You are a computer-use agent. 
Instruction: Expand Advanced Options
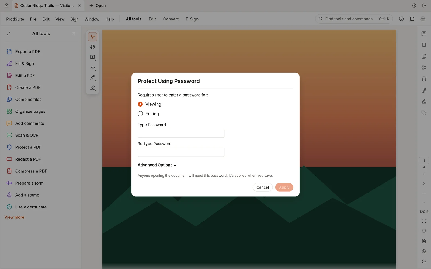point(157,165)
